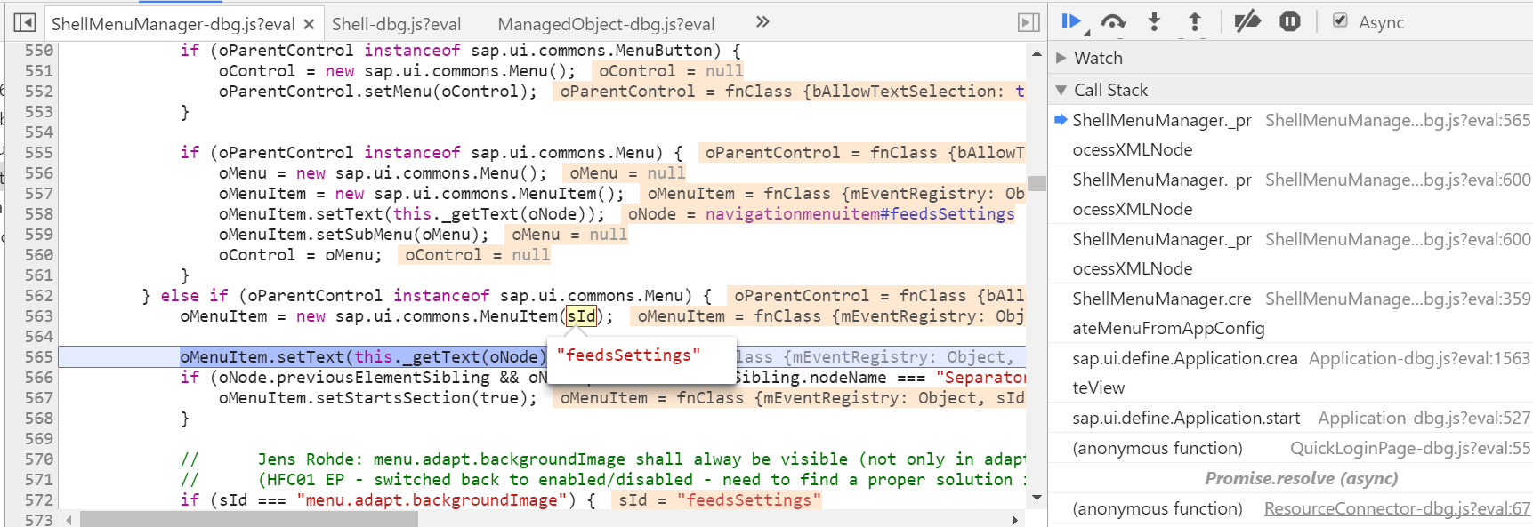
Task: Click line number 558 in gutter
Action: tap(39, 213)
